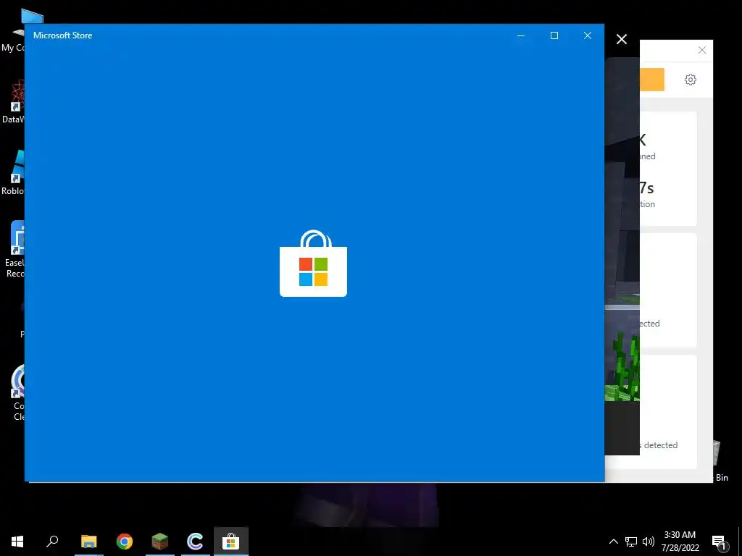
Task: Minimize the Microsoft Store window
Action: (x=521, y=35)
